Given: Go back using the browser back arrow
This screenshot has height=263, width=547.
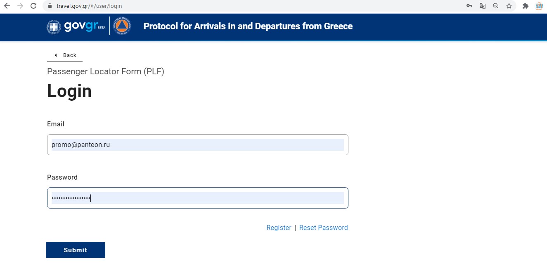Looking at the screenshot, I should (x=7, y=6).
